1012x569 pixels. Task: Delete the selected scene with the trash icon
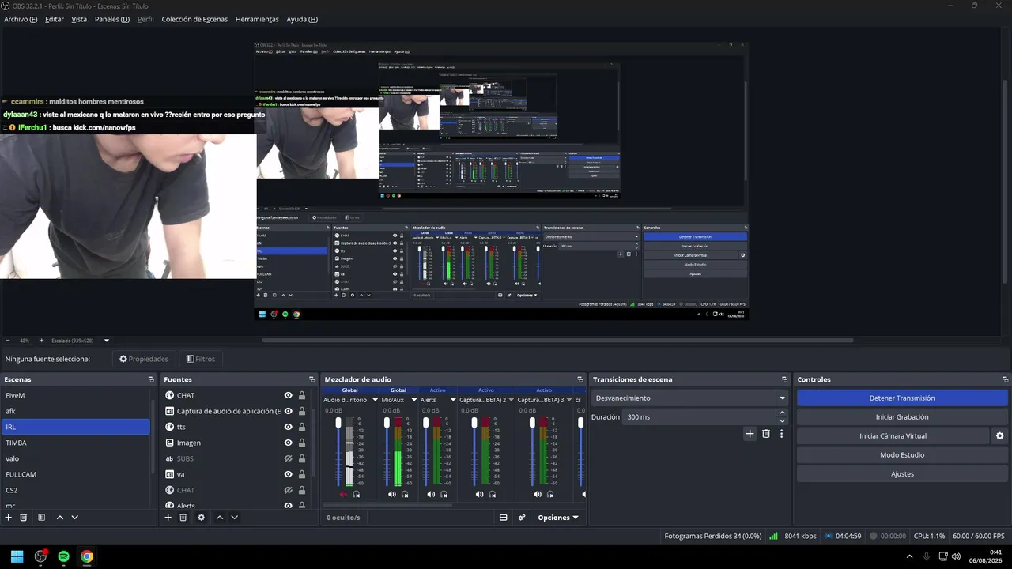[x=24, y=518]
